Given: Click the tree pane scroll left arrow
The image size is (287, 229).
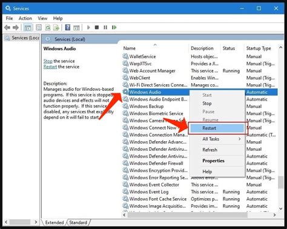Looking at the screenshot, I should click(x=6, y=222).
